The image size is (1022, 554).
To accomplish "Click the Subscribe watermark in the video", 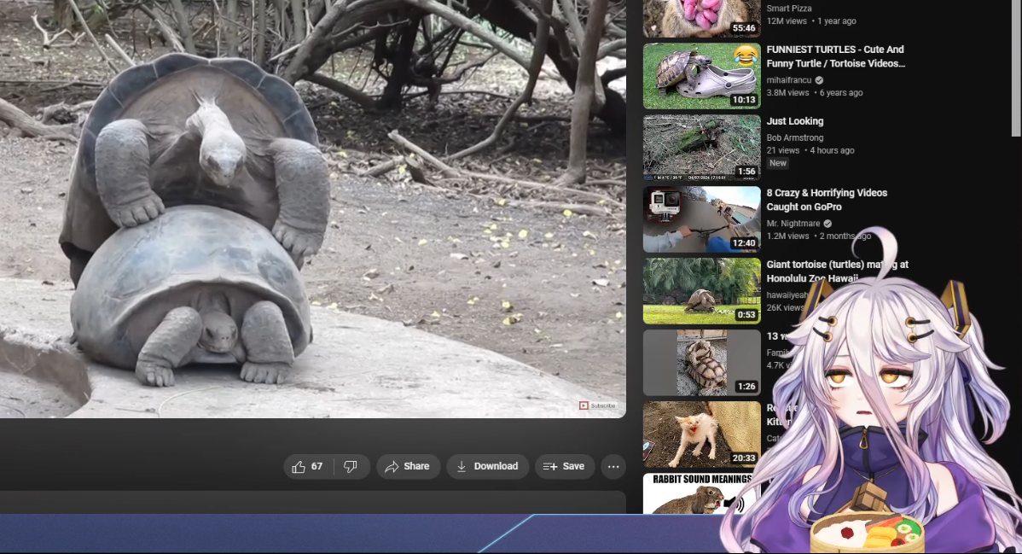I will tap(597, 405).
